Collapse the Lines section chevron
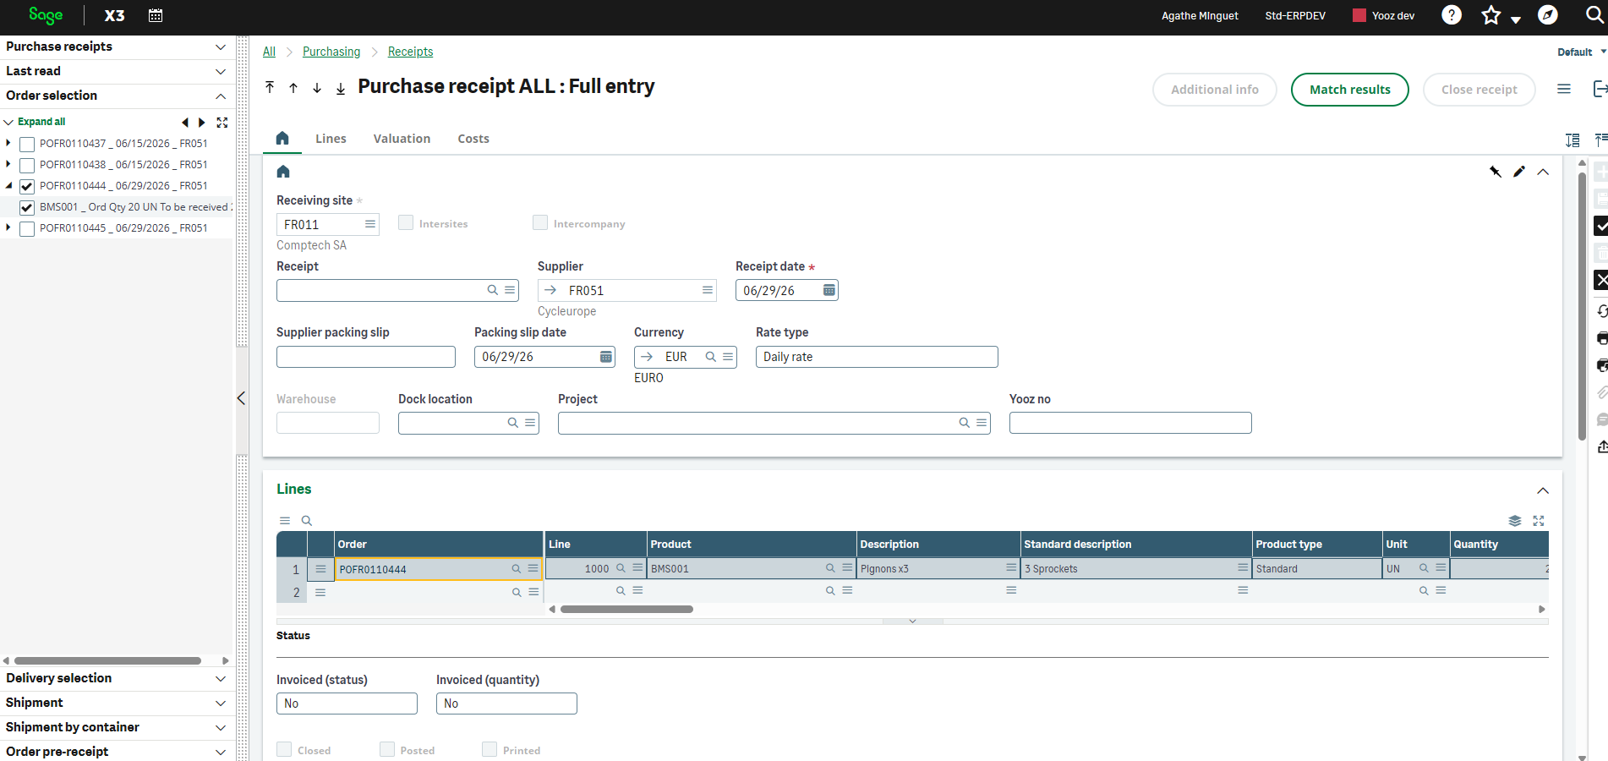Image resolution: width=1608 pixels, height=761 pixels. (1543, 490)
